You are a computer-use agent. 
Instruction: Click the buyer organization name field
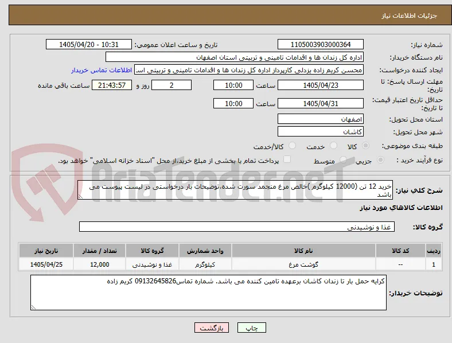(235, 57)
